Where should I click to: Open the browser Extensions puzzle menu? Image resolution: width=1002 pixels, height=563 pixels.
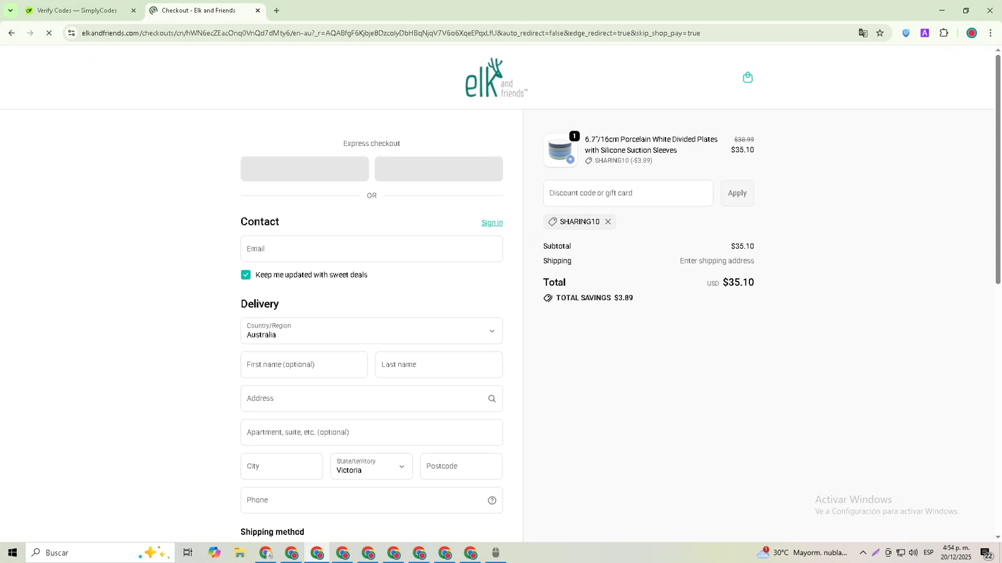coord(944,33)
